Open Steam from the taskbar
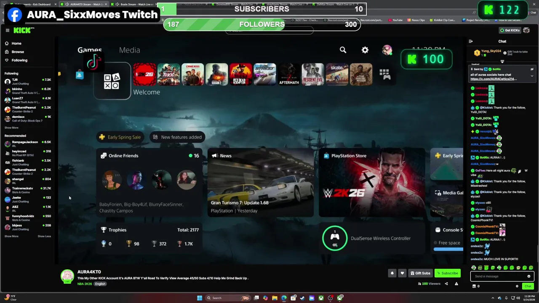The image size is (539, 303). [302, 298]
